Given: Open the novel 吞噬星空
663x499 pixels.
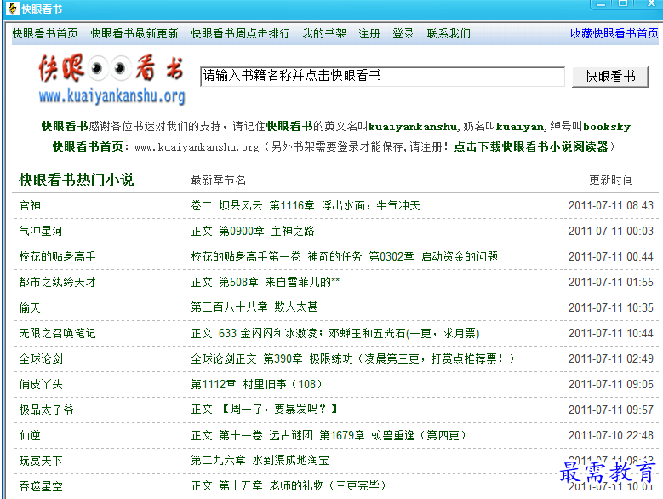Looking at the screenshot, I should coord(41,486).
